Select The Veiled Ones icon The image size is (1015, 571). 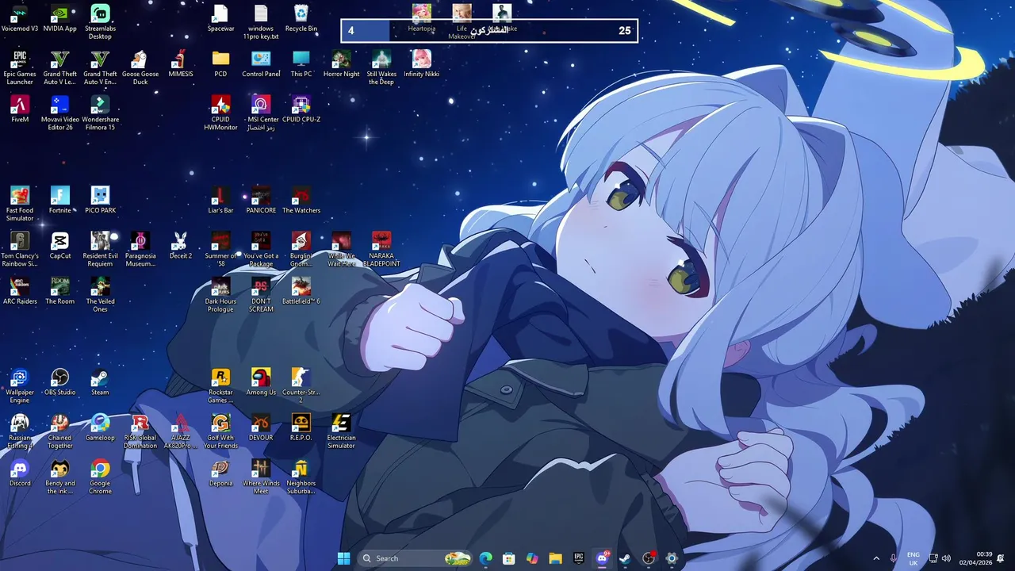[100, 296]
